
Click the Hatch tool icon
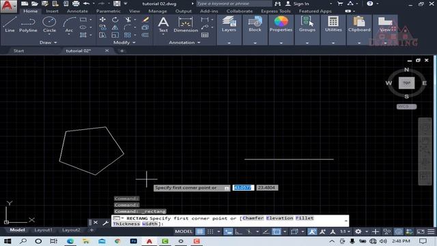pyautogui.click(x=83, y=35)
